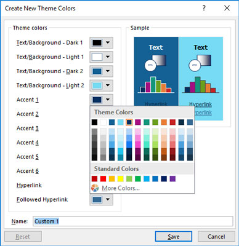Expand the Text/Background - Light 2 color dropdown
The height and width of the screenshot is (246, 239).
(102, 85)
